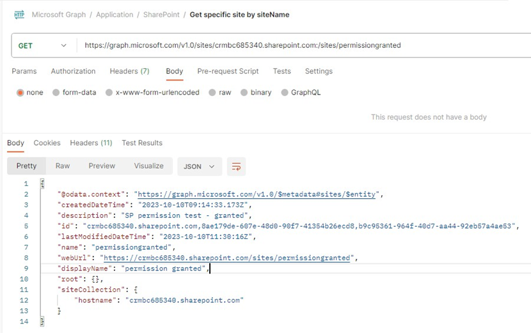Pick the binary body radio button

click(x=244, y=93)
